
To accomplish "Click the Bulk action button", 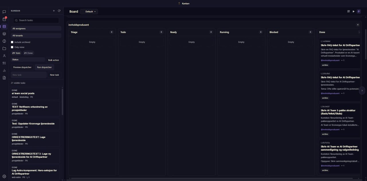I will click(54, 60).
